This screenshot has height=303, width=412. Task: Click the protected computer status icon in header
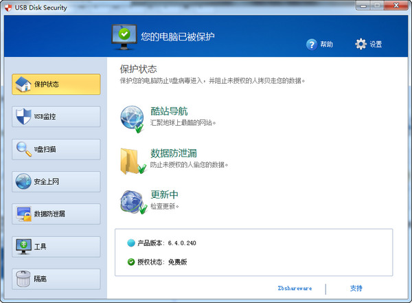click(124, 37)
